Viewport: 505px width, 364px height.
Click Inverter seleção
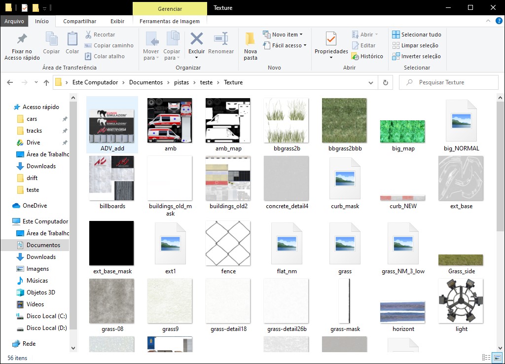click(x=416, y=56)
